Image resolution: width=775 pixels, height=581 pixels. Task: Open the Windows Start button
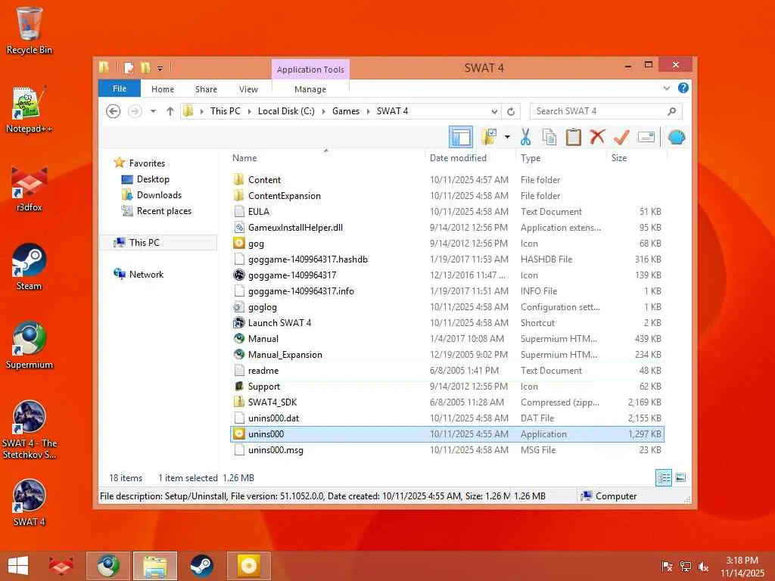(18, 566)
